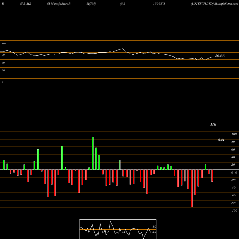The height and width of the screenshot is (239, 239).
Task: Click the 8.04 value in MR panel
Action: (221, 140)
